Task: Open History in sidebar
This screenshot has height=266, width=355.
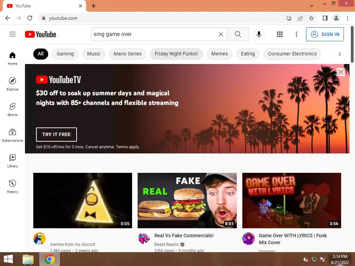Action: click(x=12, y=187)
